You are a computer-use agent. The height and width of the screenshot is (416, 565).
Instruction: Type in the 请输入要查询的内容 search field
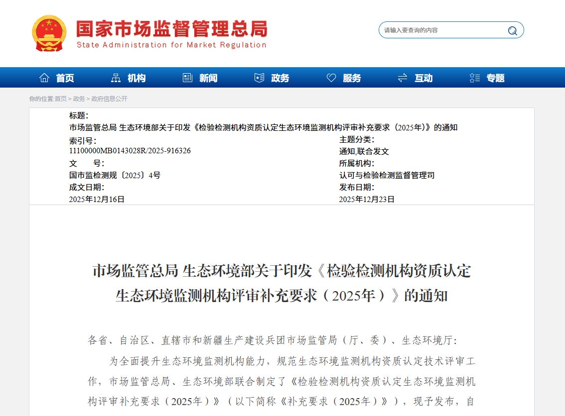441,30
